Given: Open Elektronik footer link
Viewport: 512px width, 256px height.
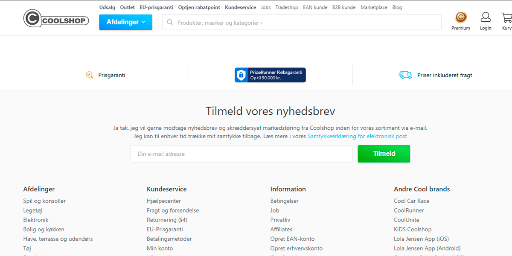Looking at the screenshot, I should [36, 220].
